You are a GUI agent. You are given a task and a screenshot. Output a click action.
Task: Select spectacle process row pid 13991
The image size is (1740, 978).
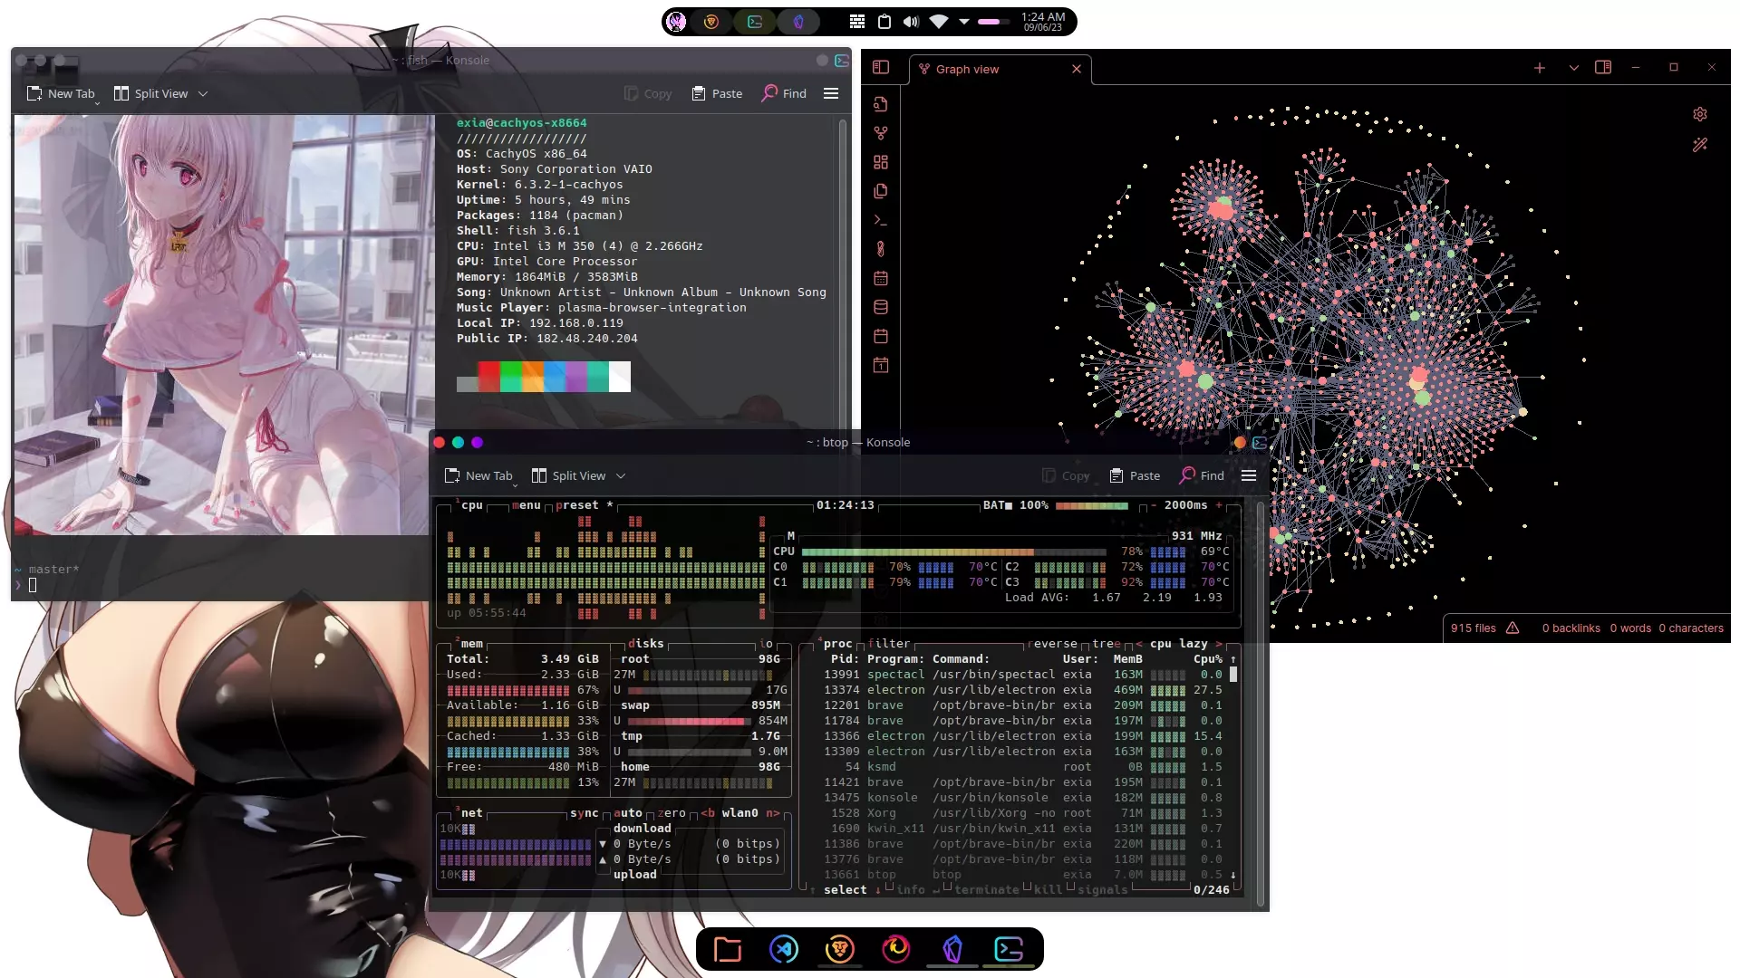tap(1023, 675)
